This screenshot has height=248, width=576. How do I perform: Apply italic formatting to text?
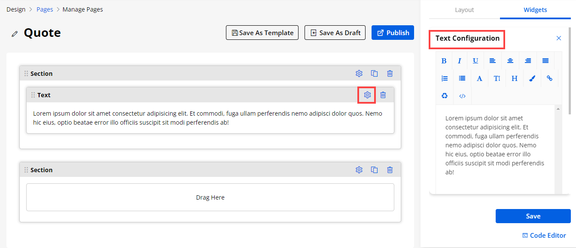click(x=459, y=61)
